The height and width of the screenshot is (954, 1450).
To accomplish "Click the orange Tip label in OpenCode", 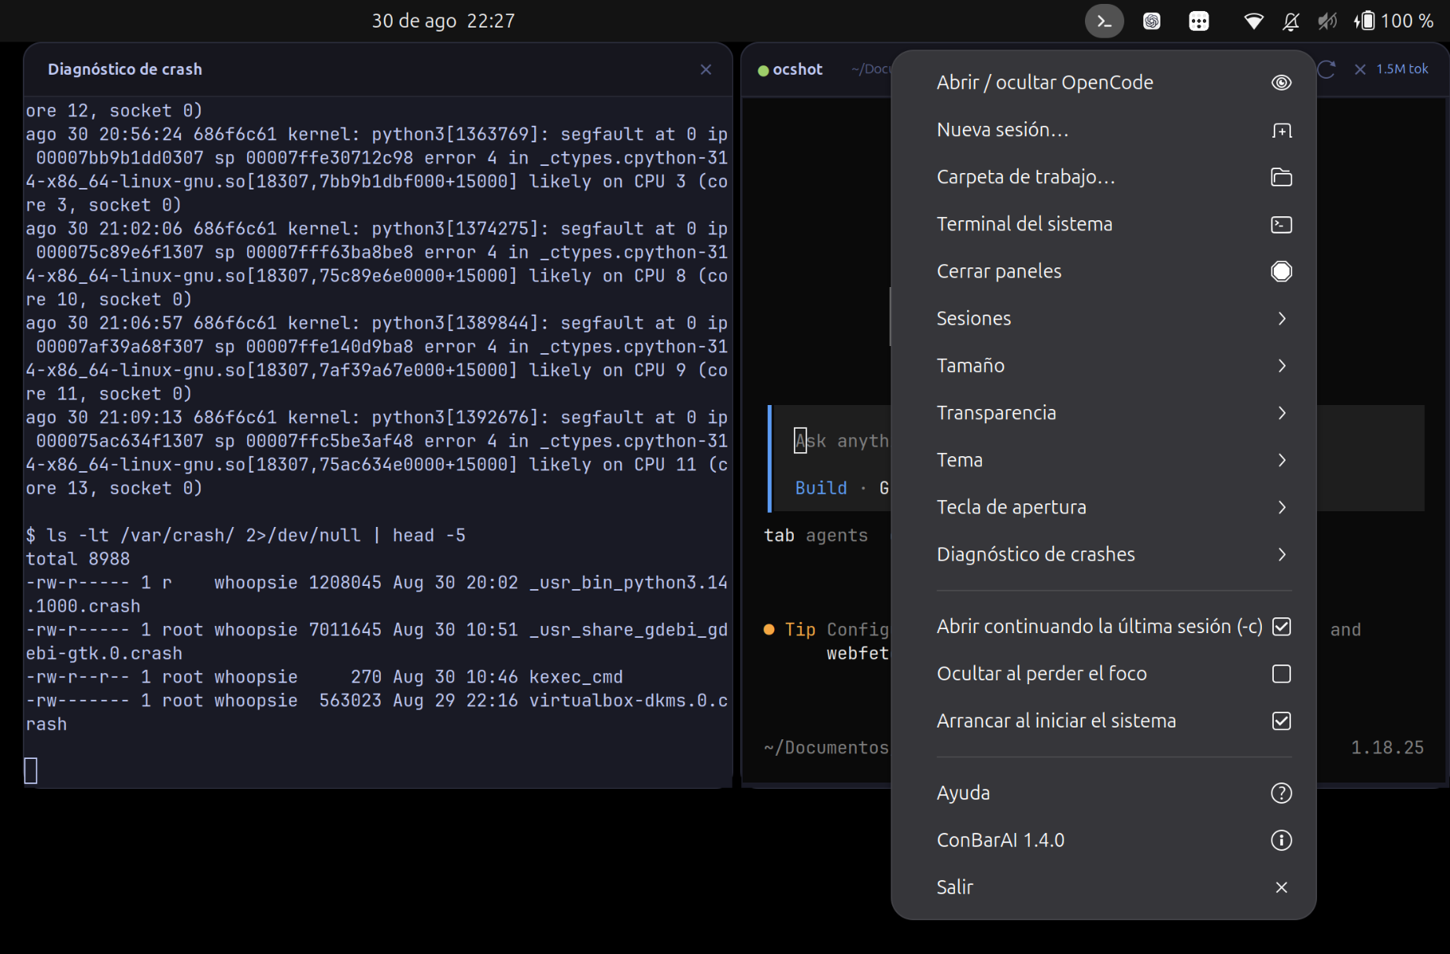I will tap(799, 630).
